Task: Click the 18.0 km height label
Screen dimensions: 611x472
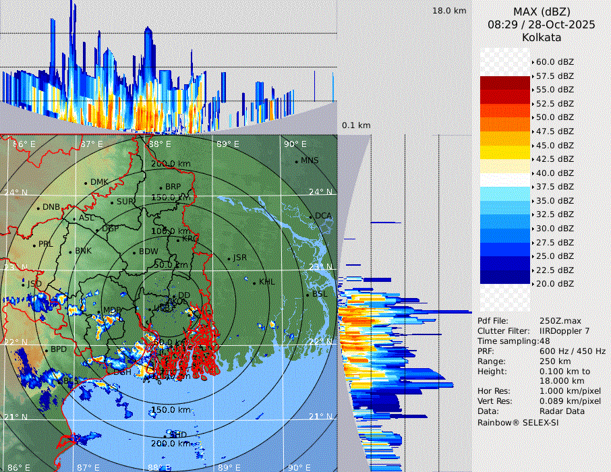Action: [449, 11]
